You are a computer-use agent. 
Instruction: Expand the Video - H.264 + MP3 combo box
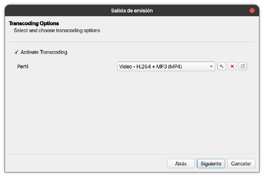tap(166, 66)
